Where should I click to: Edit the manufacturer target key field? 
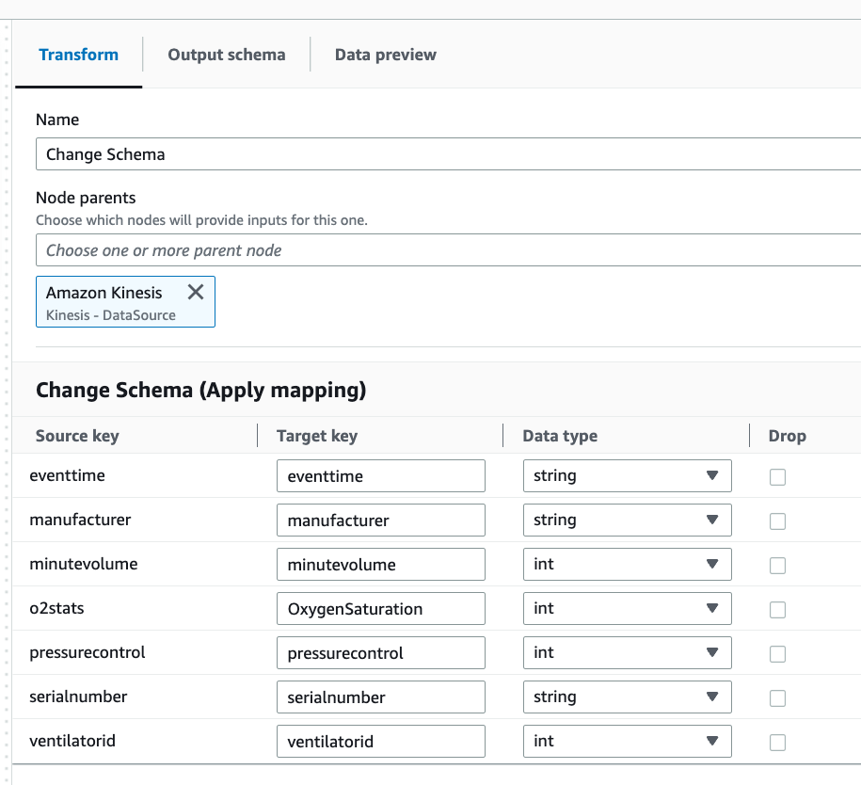pos(380,521)
